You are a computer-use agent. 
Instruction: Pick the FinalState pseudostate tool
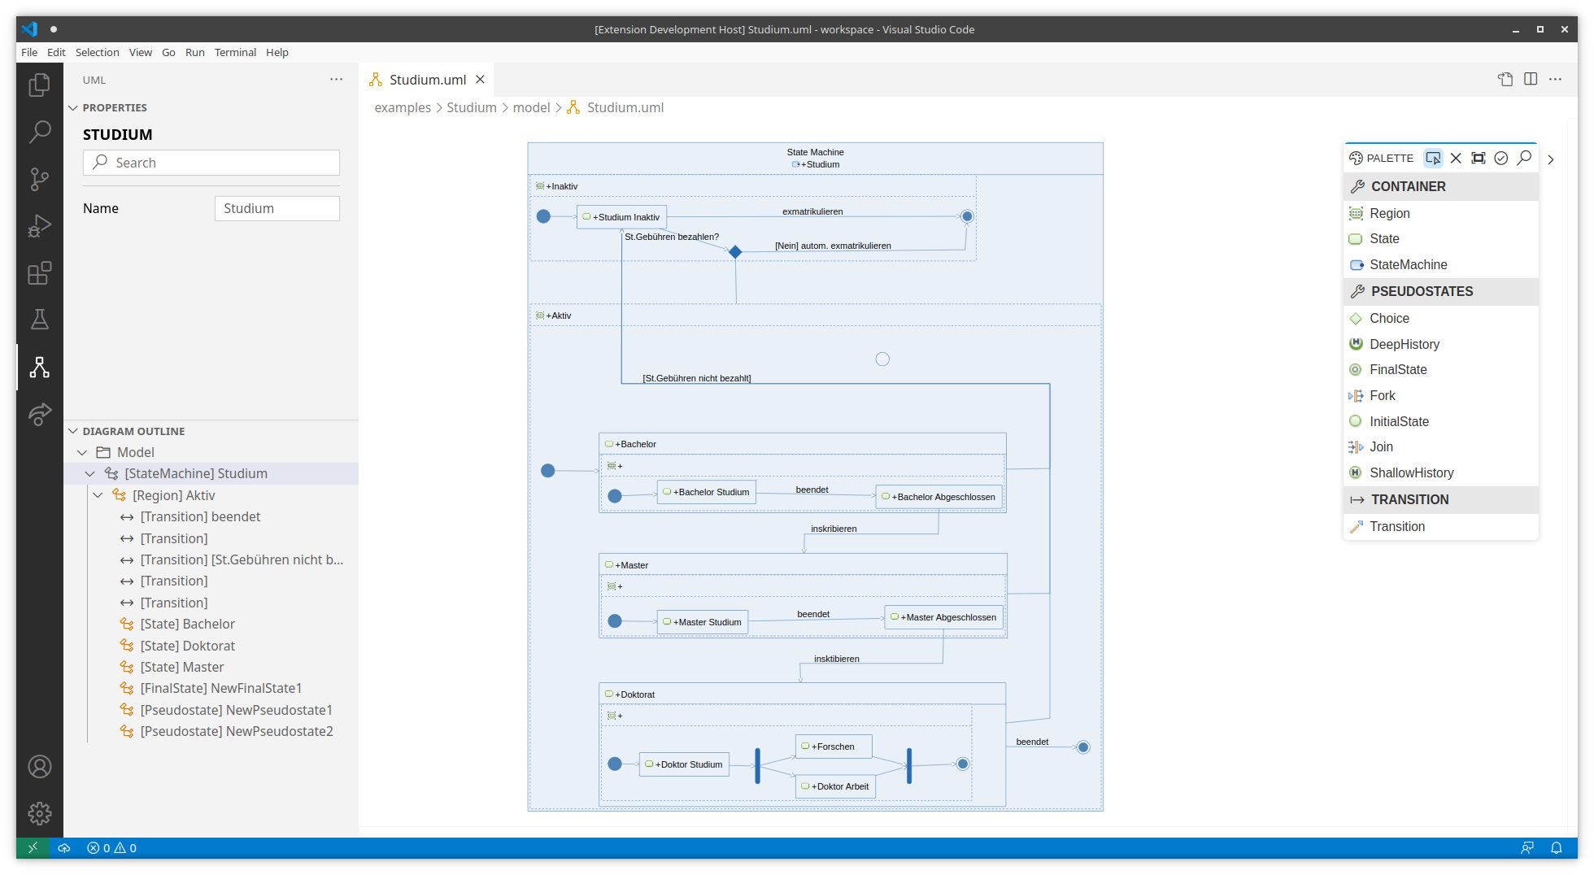pyautogui.click(x=1440, y=370)
